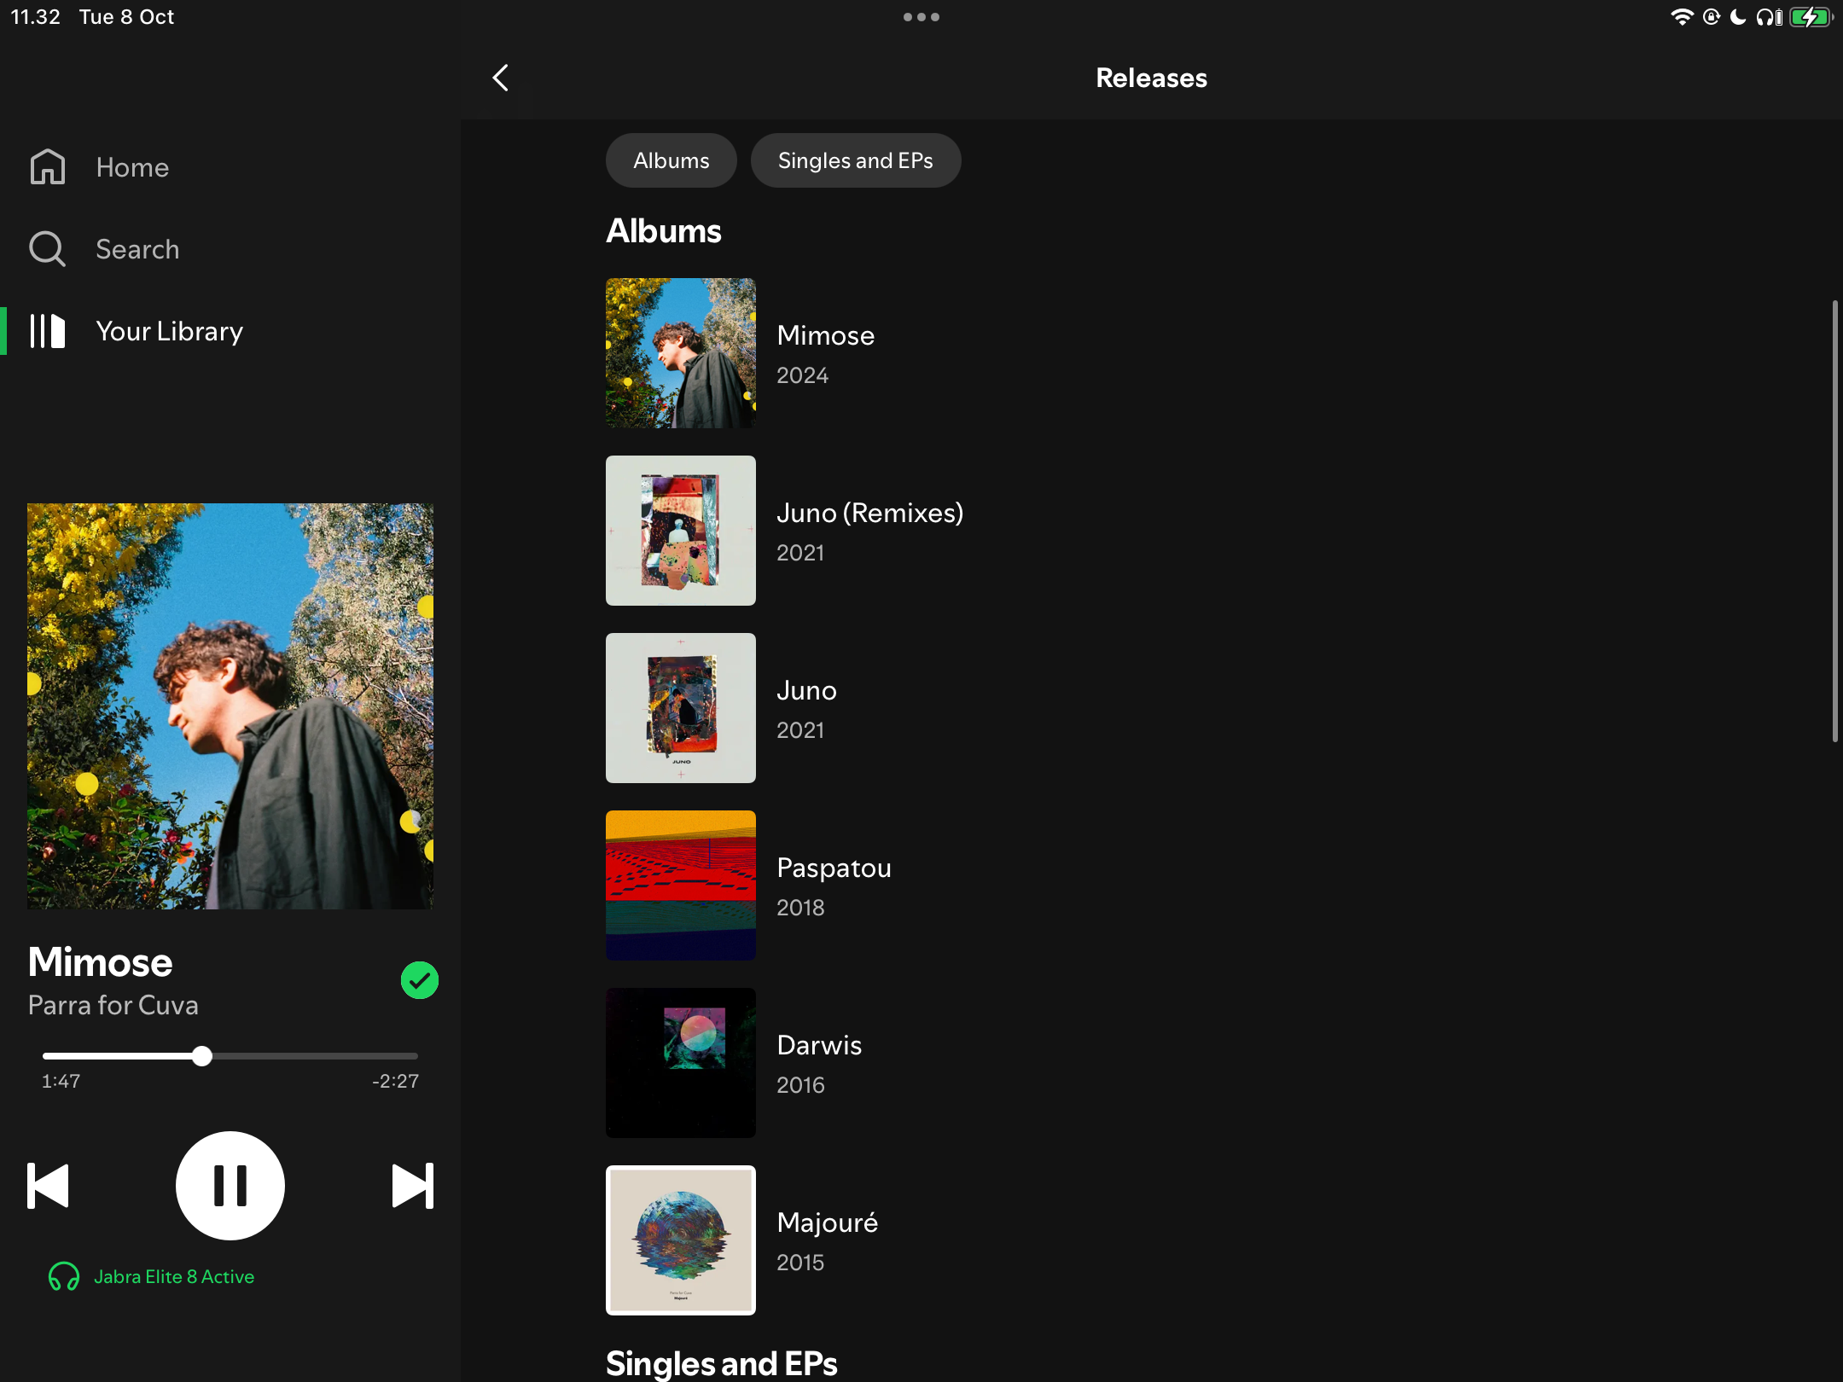
Task: Click the Releases page title
Action: click(x=1152, y=78)
